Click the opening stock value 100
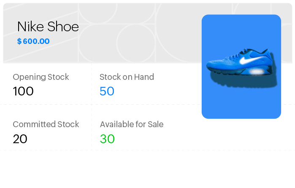This screenshot has height=188, width=295. pos(23,91)
